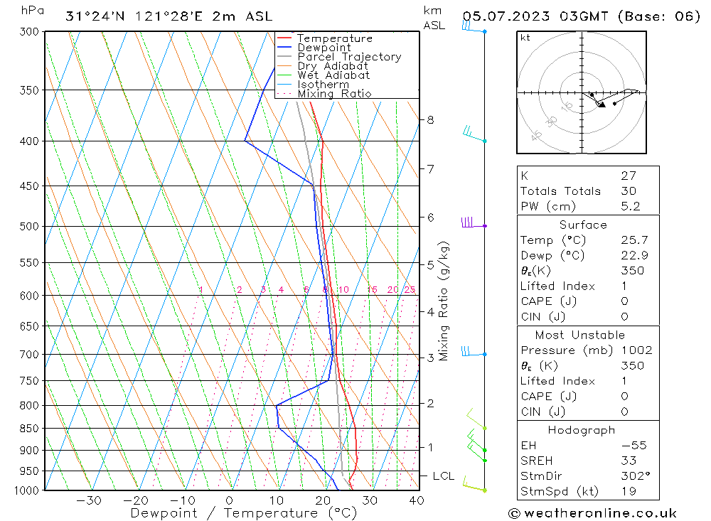The image size is (711, 521).
Task: Click the surface Temp value 25.7
Action: tap(634, 240)
